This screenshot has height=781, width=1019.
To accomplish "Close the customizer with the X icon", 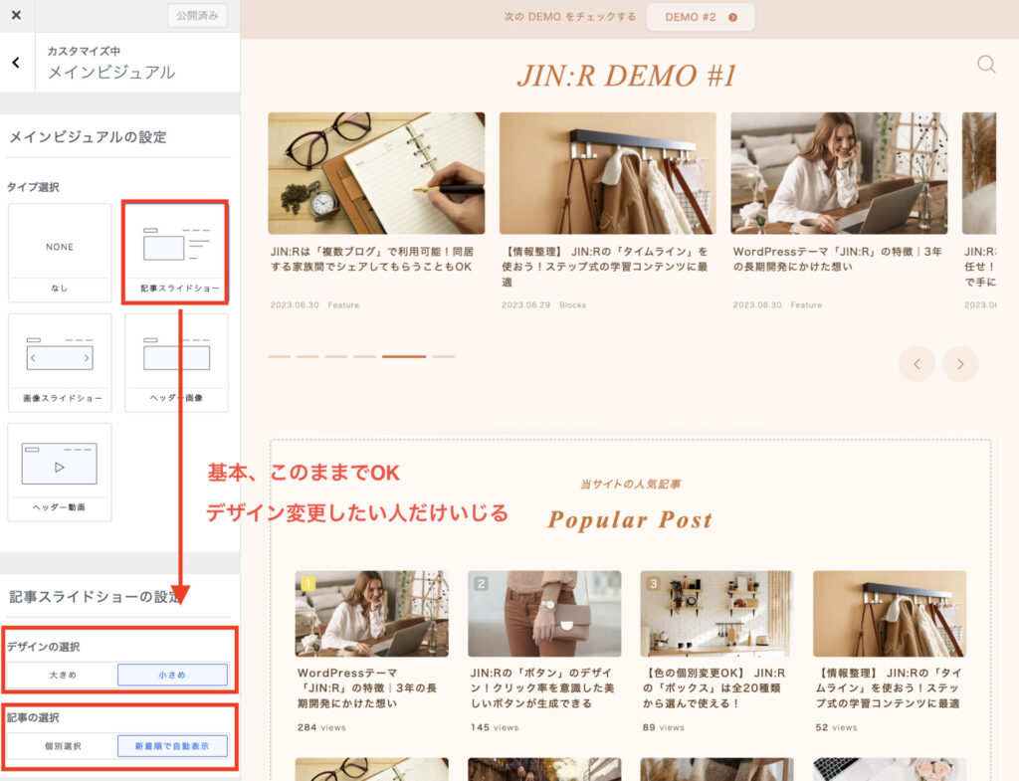I will 15,15.
